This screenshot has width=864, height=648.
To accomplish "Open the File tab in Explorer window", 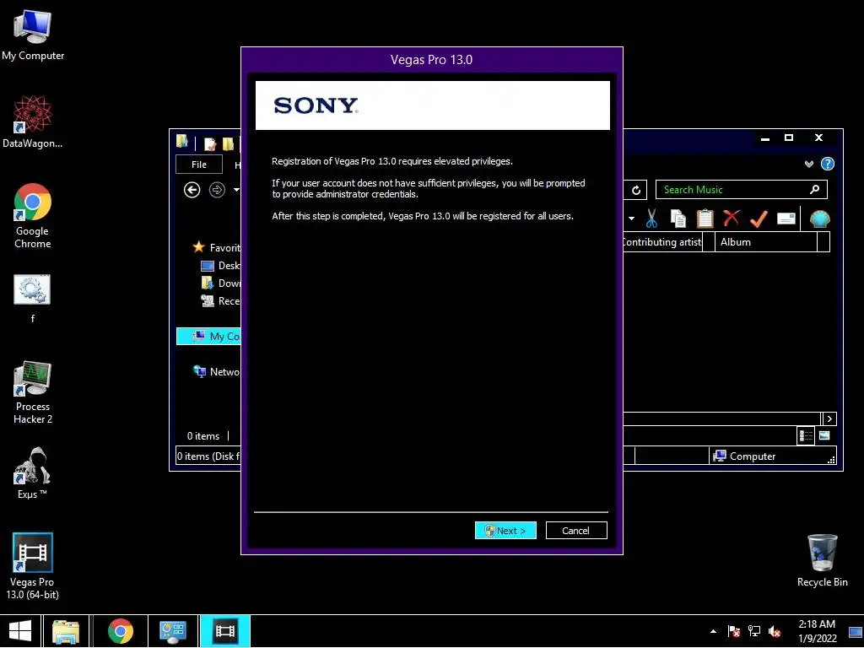I will point(199,165).
